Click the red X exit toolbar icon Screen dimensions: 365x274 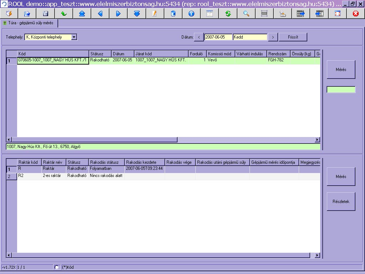[x=355, y=14]
